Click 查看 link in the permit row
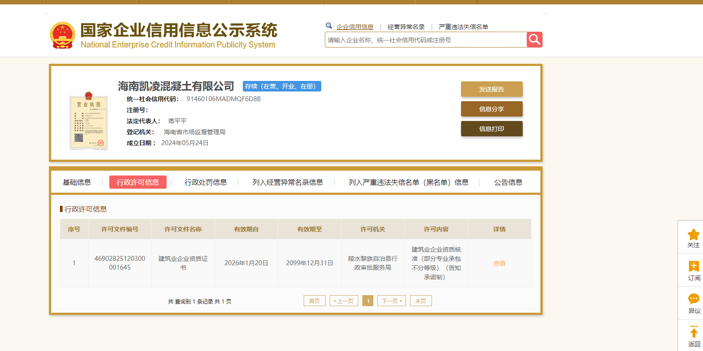 pos(499,263)
